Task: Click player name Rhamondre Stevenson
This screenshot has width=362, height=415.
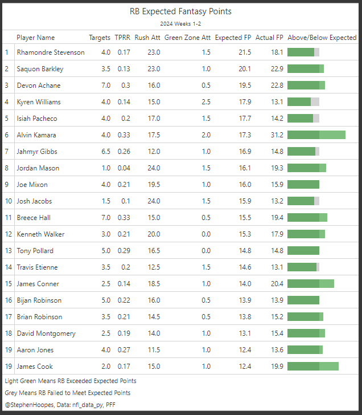Action: (51, 52)
